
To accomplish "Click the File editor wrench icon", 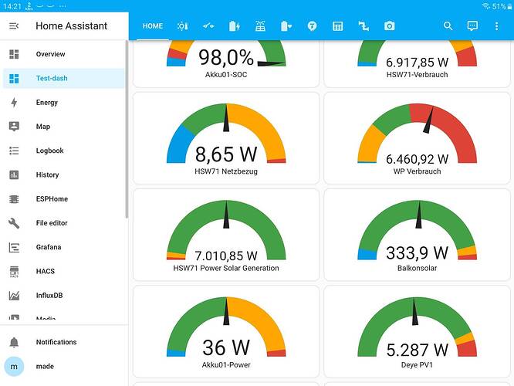I will point(14,223).
